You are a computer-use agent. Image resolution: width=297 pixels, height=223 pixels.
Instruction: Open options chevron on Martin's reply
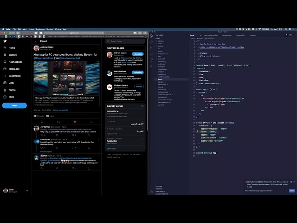click(x=98, y=156)
